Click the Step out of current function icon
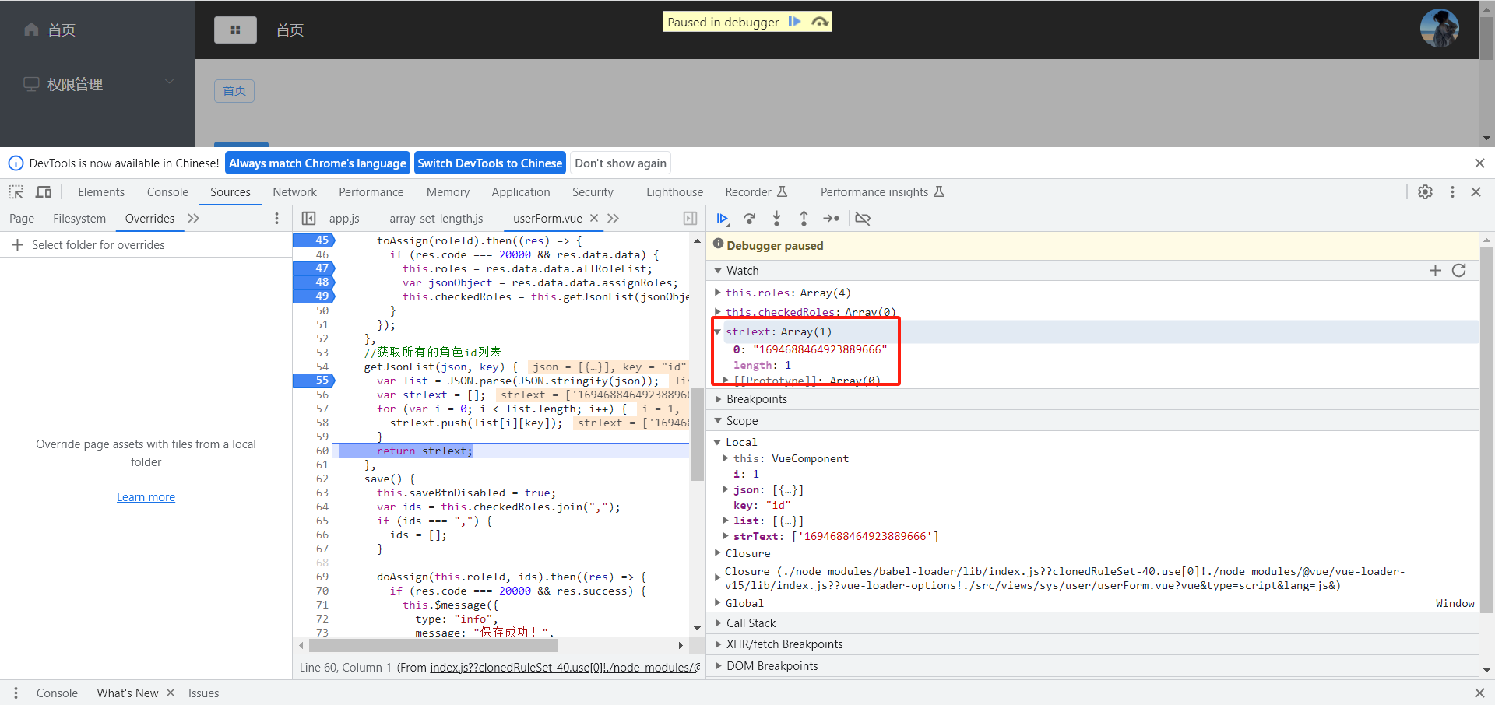 tap(804, 219)
